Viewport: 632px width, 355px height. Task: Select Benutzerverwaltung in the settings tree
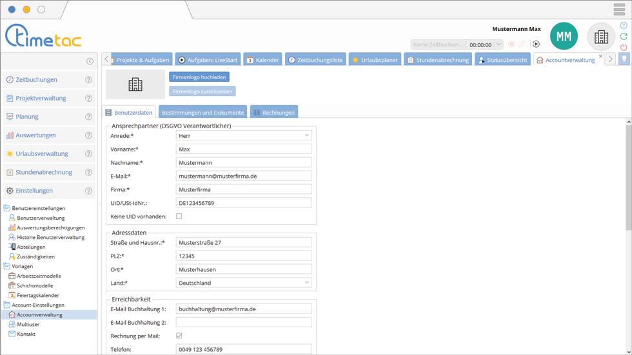tap(40, 218)
